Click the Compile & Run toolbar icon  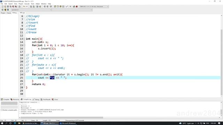pos(60,7)
